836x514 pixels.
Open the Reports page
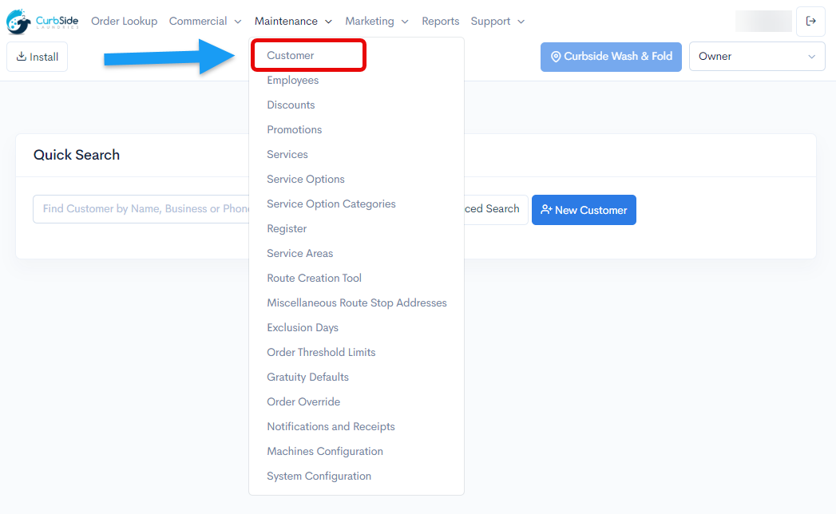[x=441, y=22]
